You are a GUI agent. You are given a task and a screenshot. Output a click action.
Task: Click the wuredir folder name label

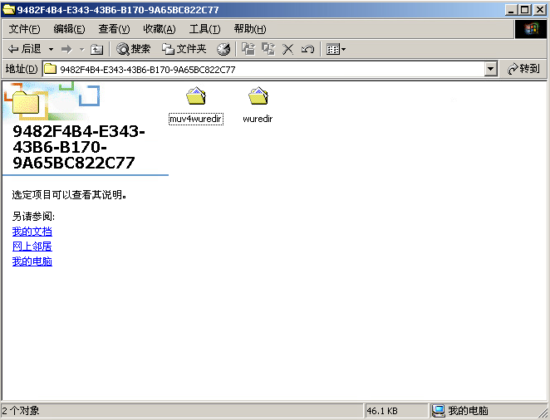[258, 119]
